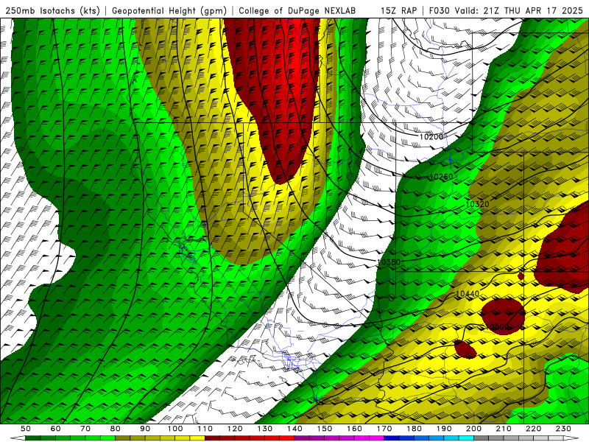Click the "21Z THU APR 17 2025" valid time
The height and width of the screenshot is (442, 589).
point(533,10)
